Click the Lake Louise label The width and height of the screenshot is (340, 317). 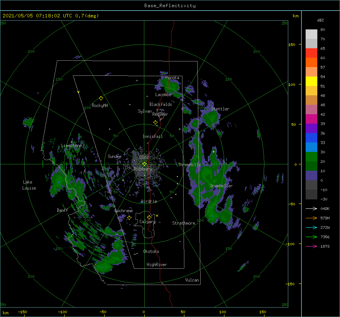[29, 185]
